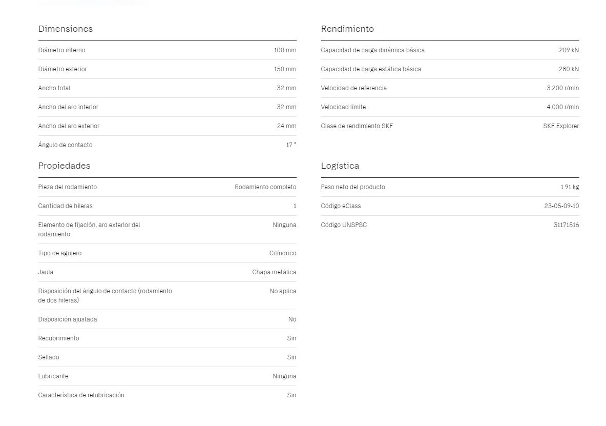Click the Rendimiento section heading

(x=347, y=29)
